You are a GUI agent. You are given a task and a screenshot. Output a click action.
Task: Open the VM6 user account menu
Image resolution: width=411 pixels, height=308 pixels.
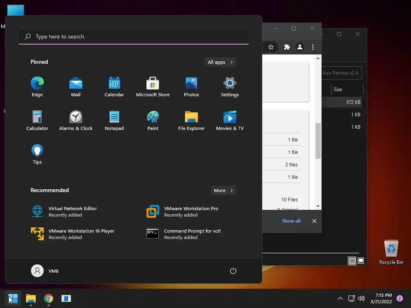pyautogui.click(x=45, y=271)
